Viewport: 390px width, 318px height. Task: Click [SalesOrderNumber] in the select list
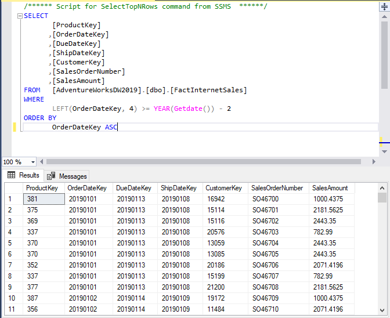(89, 71)
